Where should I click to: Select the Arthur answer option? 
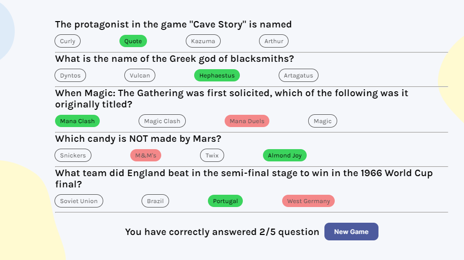(274, 41)
